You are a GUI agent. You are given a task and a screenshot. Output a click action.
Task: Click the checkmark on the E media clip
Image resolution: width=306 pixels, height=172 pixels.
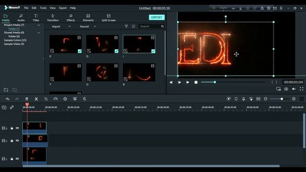pyautogui.click(x=80, y=51)
